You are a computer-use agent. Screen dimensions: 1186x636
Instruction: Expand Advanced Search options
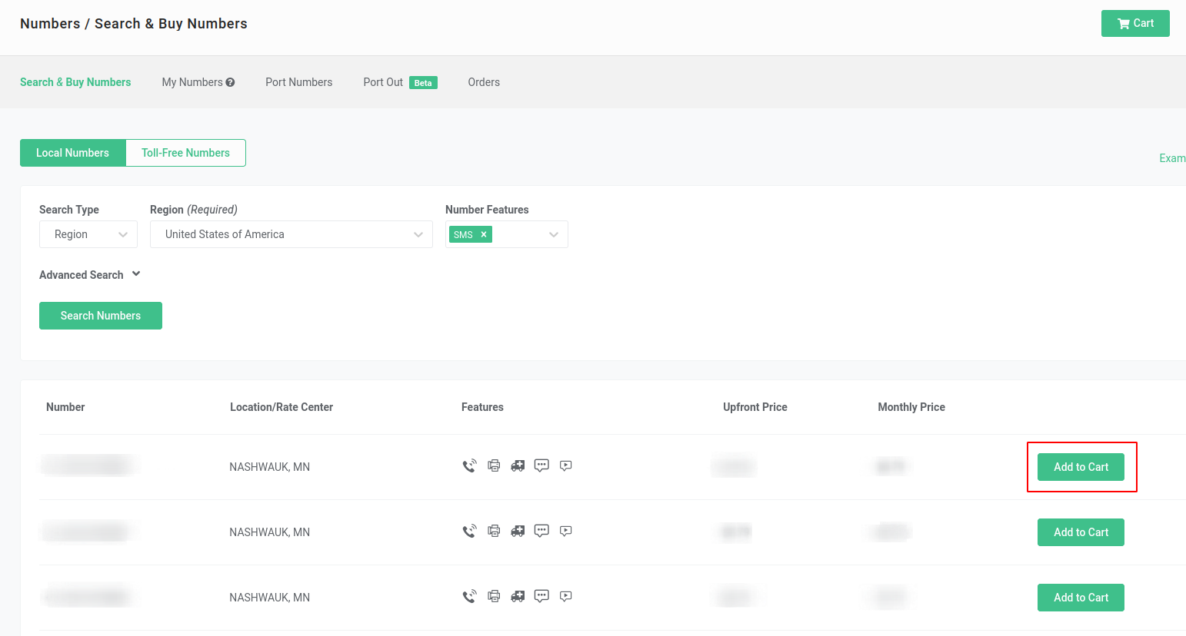pyautogui.click(x=89, y=274)
